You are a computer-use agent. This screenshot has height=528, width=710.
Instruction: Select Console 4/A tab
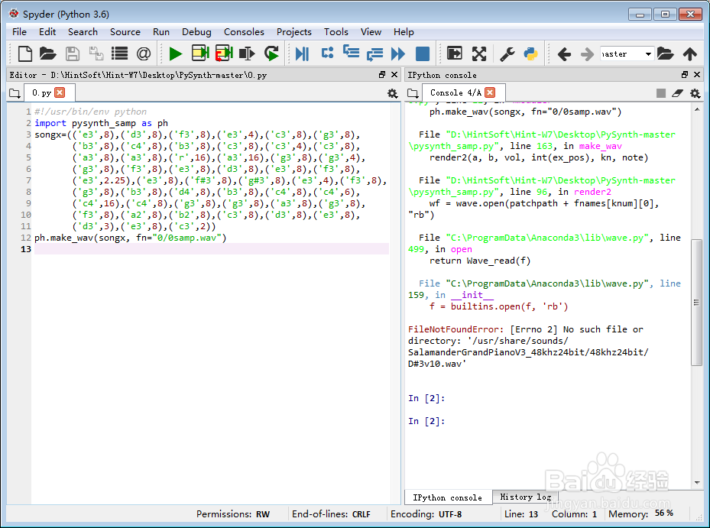pyautogui.click(x=456, y=92)
